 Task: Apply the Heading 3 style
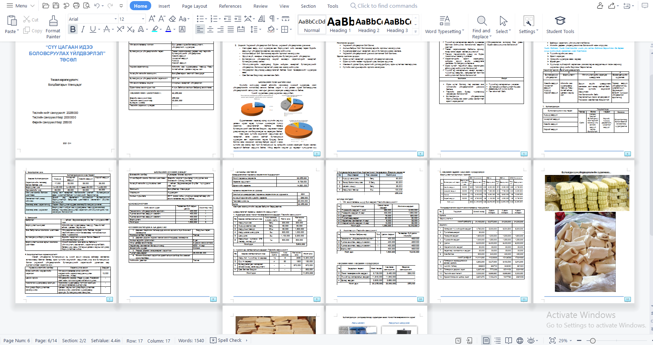coord(397,25)
